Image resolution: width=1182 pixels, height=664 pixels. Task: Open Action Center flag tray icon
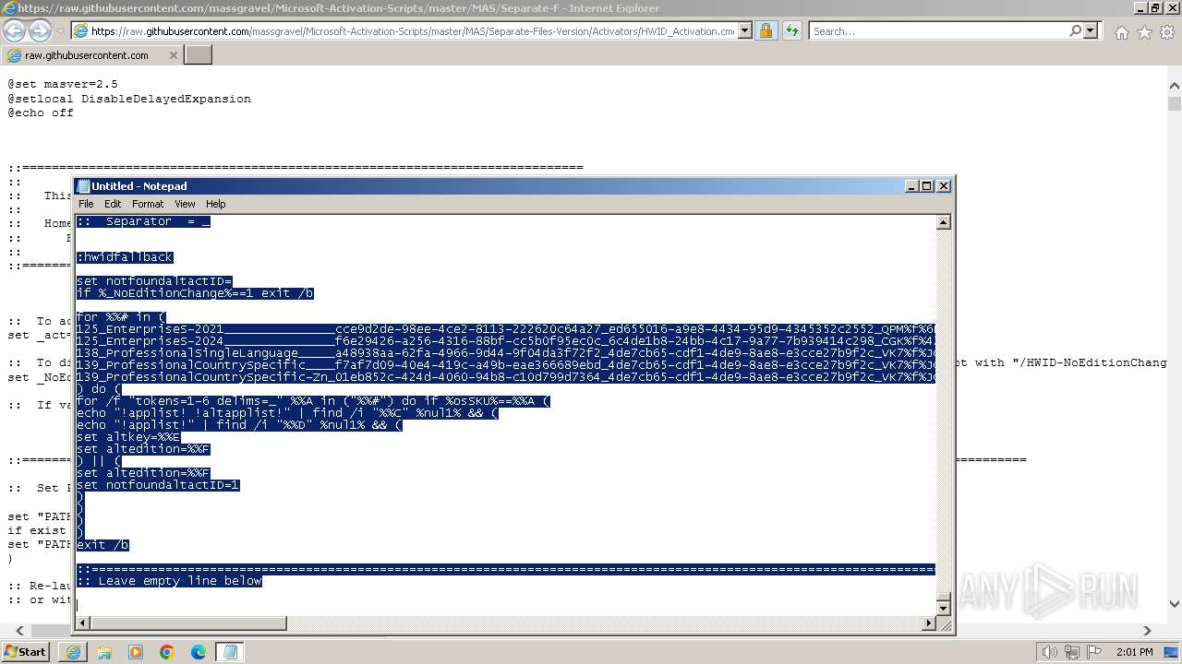point(1095,652)
